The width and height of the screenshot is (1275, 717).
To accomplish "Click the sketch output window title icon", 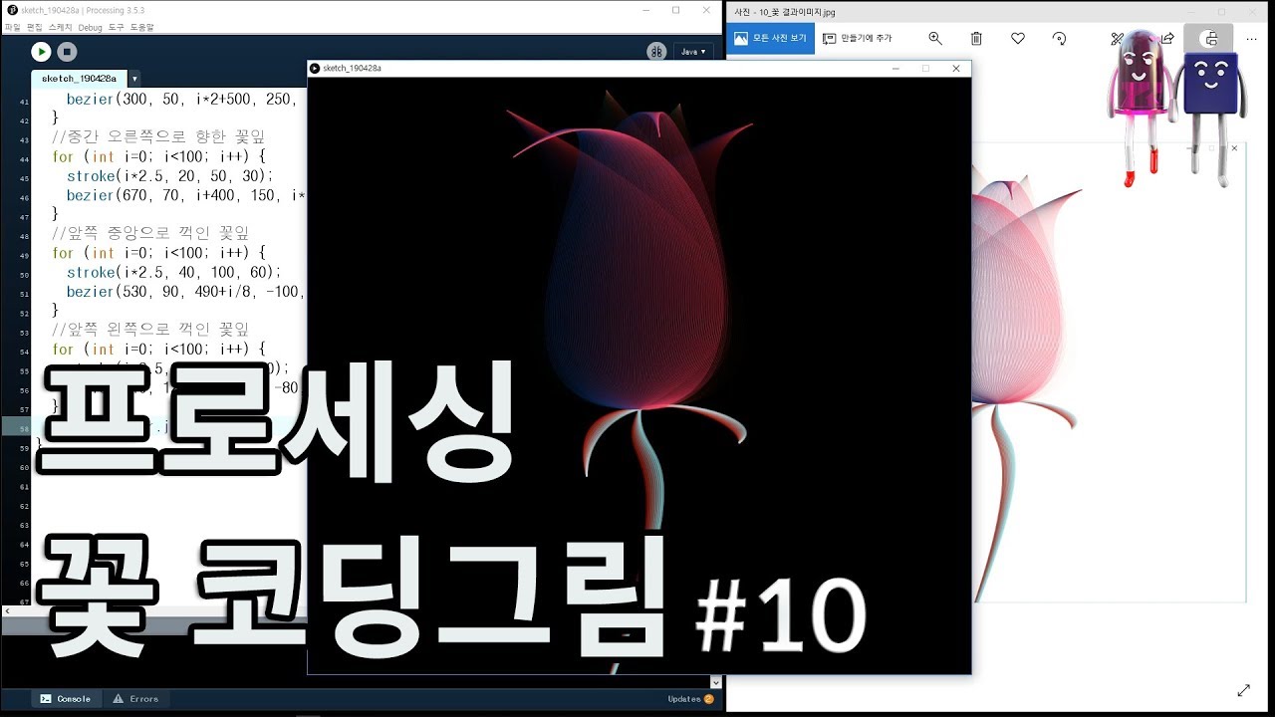I will point(315,69).
